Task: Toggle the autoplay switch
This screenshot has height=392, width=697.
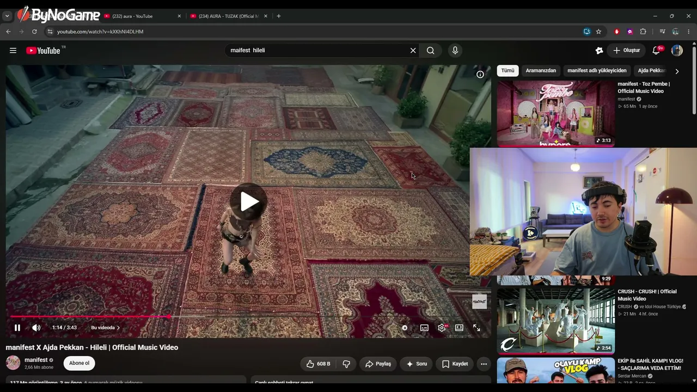Action: (x=405, y=328)
